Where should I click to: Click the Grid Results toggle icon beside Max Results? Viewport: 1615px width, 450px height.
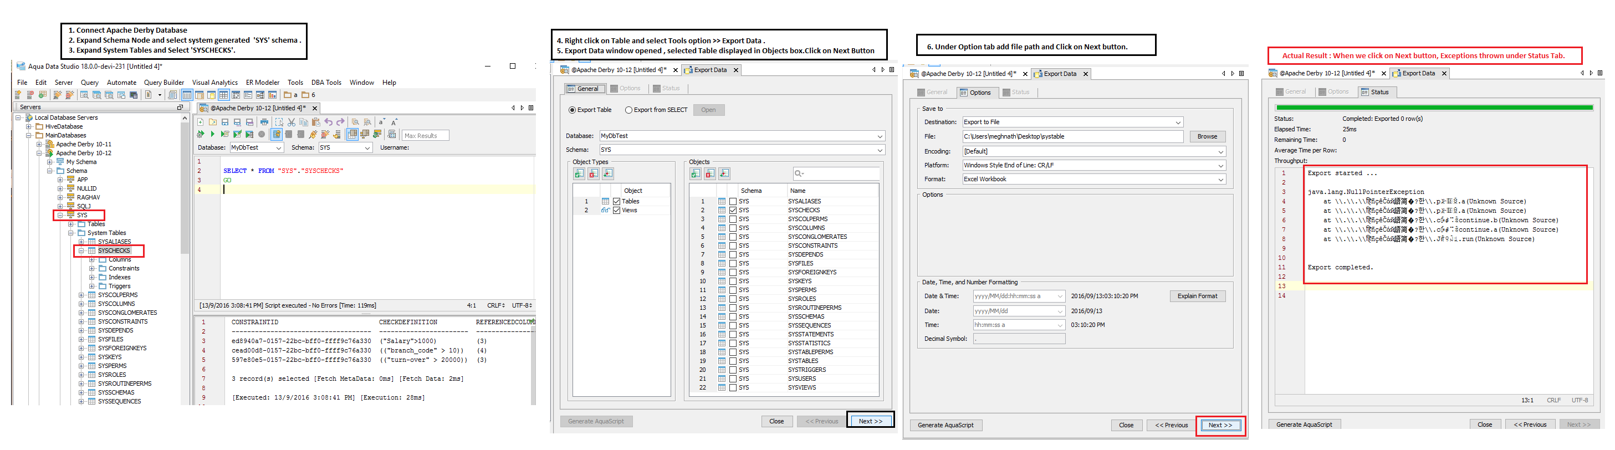coord(353,134)
